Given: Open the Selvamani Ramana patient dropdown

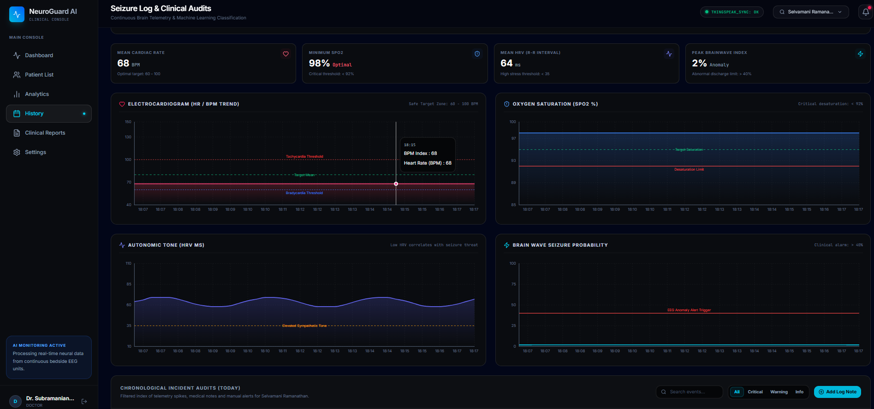Looking at the screenshot, I should click(811, 12).
